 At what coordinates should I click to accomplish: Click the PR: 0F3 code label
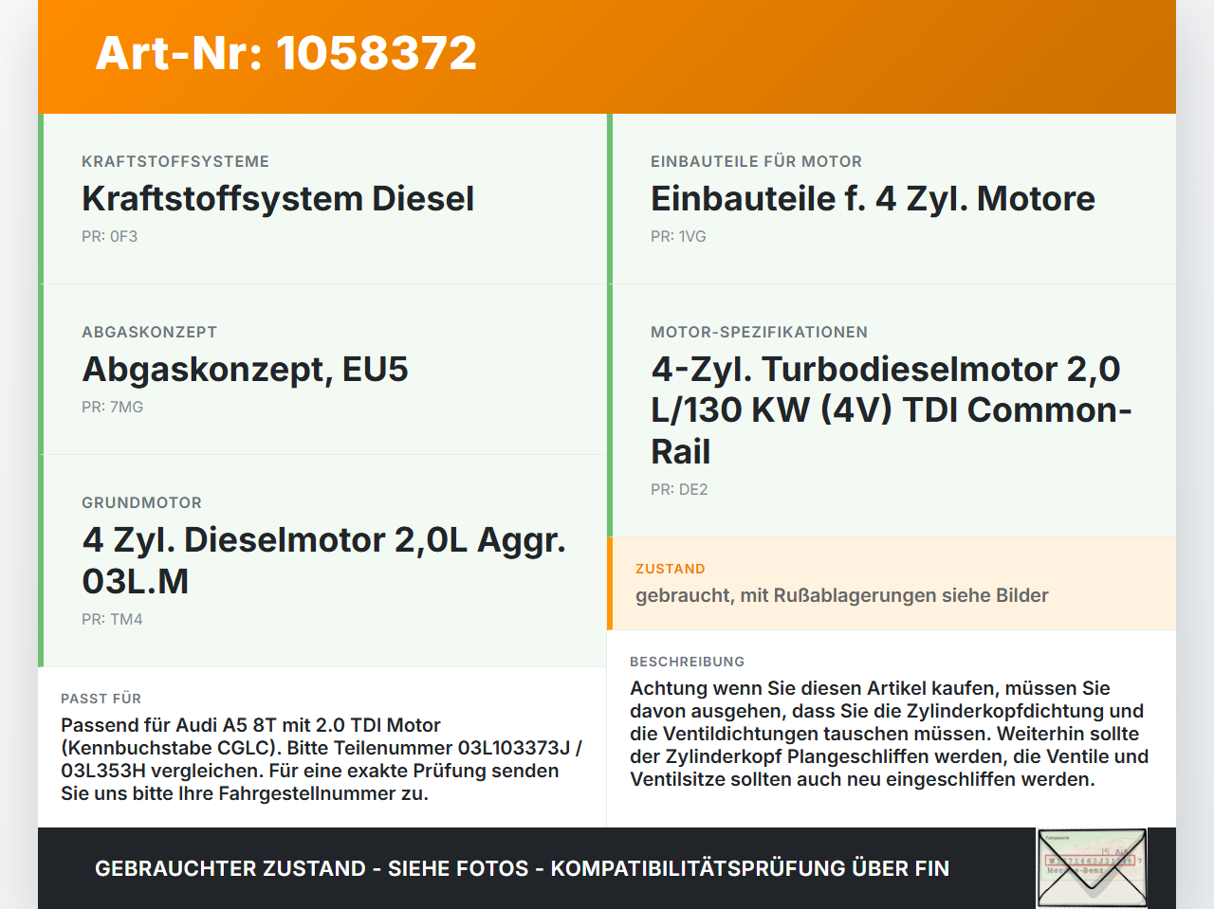click(110, 236)
